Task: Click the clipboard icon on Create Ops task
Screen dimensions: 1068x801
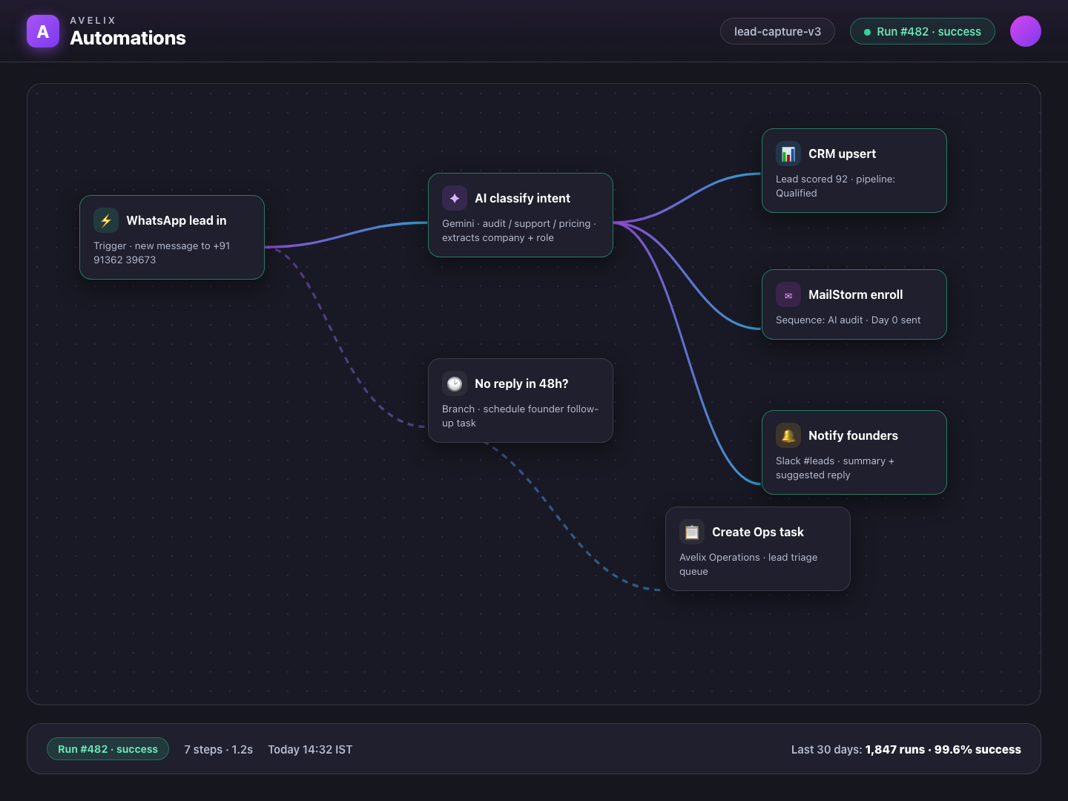Action: (x=692, y=532)
